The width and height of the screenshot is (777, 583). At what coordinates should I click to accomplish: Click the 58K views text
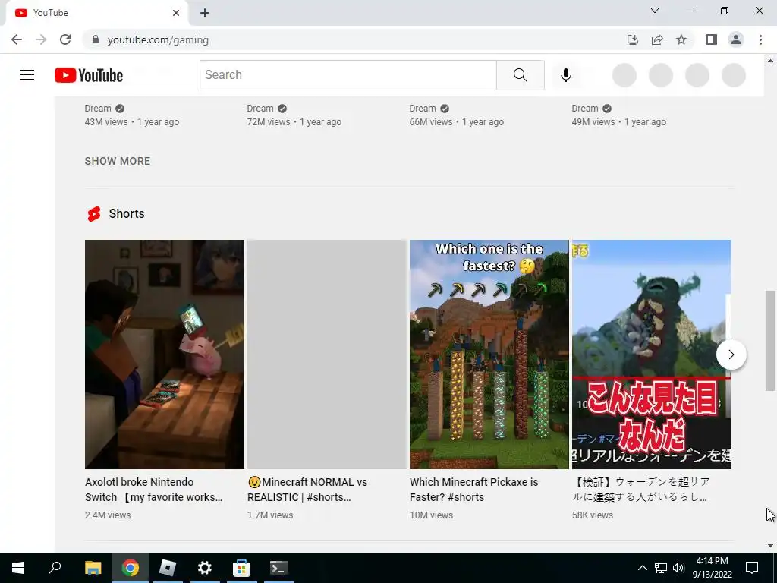(x=592, y=515)
